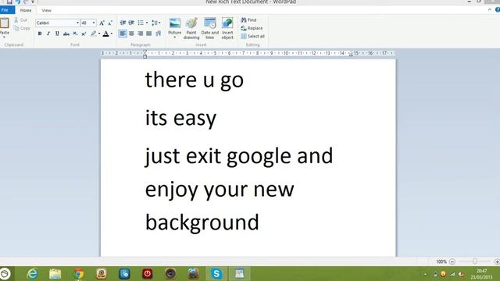Toggle italic formatting
500x281 pixels.
click(x=48, y=34)
